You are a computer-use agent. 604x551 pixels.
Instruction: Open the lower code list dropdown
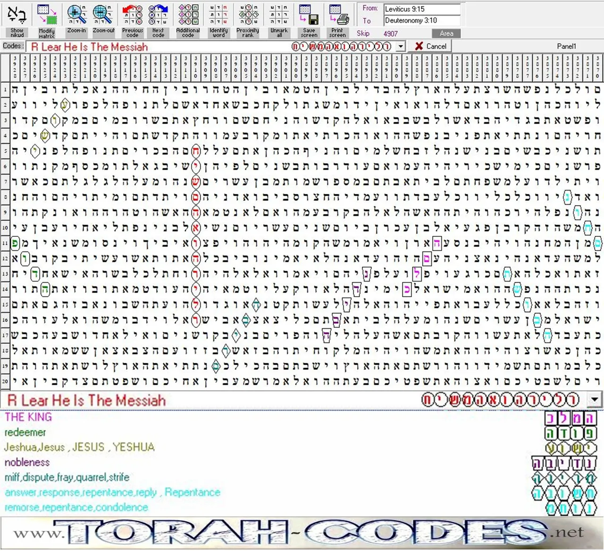[x=594, y=401]
